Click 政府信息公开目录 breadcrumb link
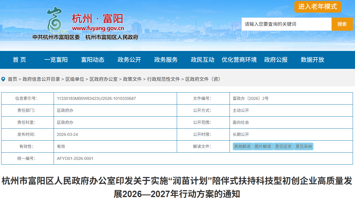This screenshot has height=205, width=355. [41, 79]
